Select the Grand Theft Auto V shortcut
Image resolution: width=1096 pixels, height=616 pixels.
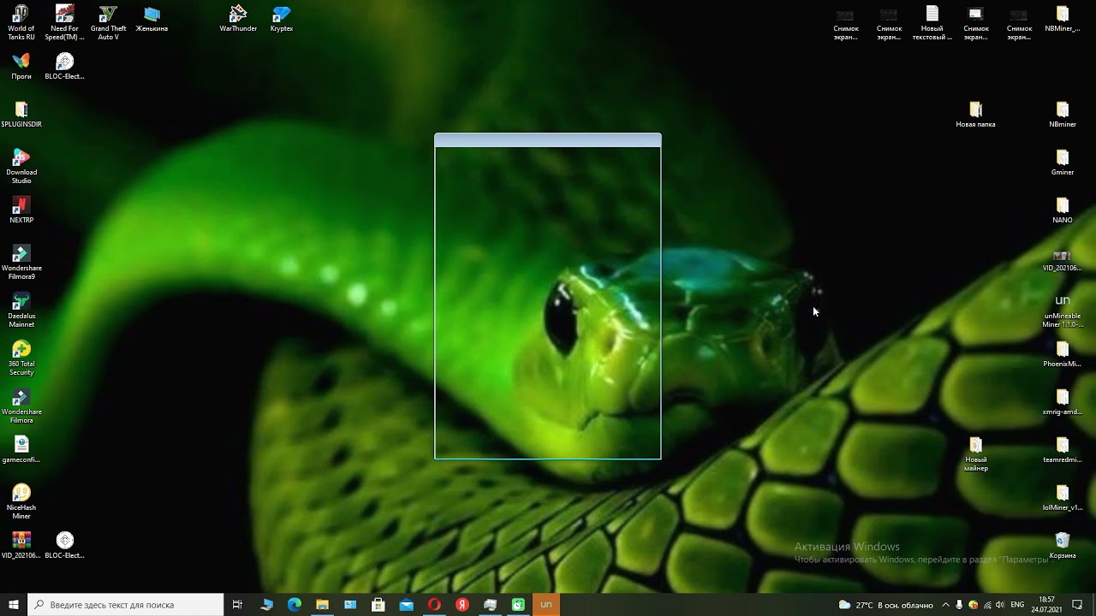click(x=108, y=22)
